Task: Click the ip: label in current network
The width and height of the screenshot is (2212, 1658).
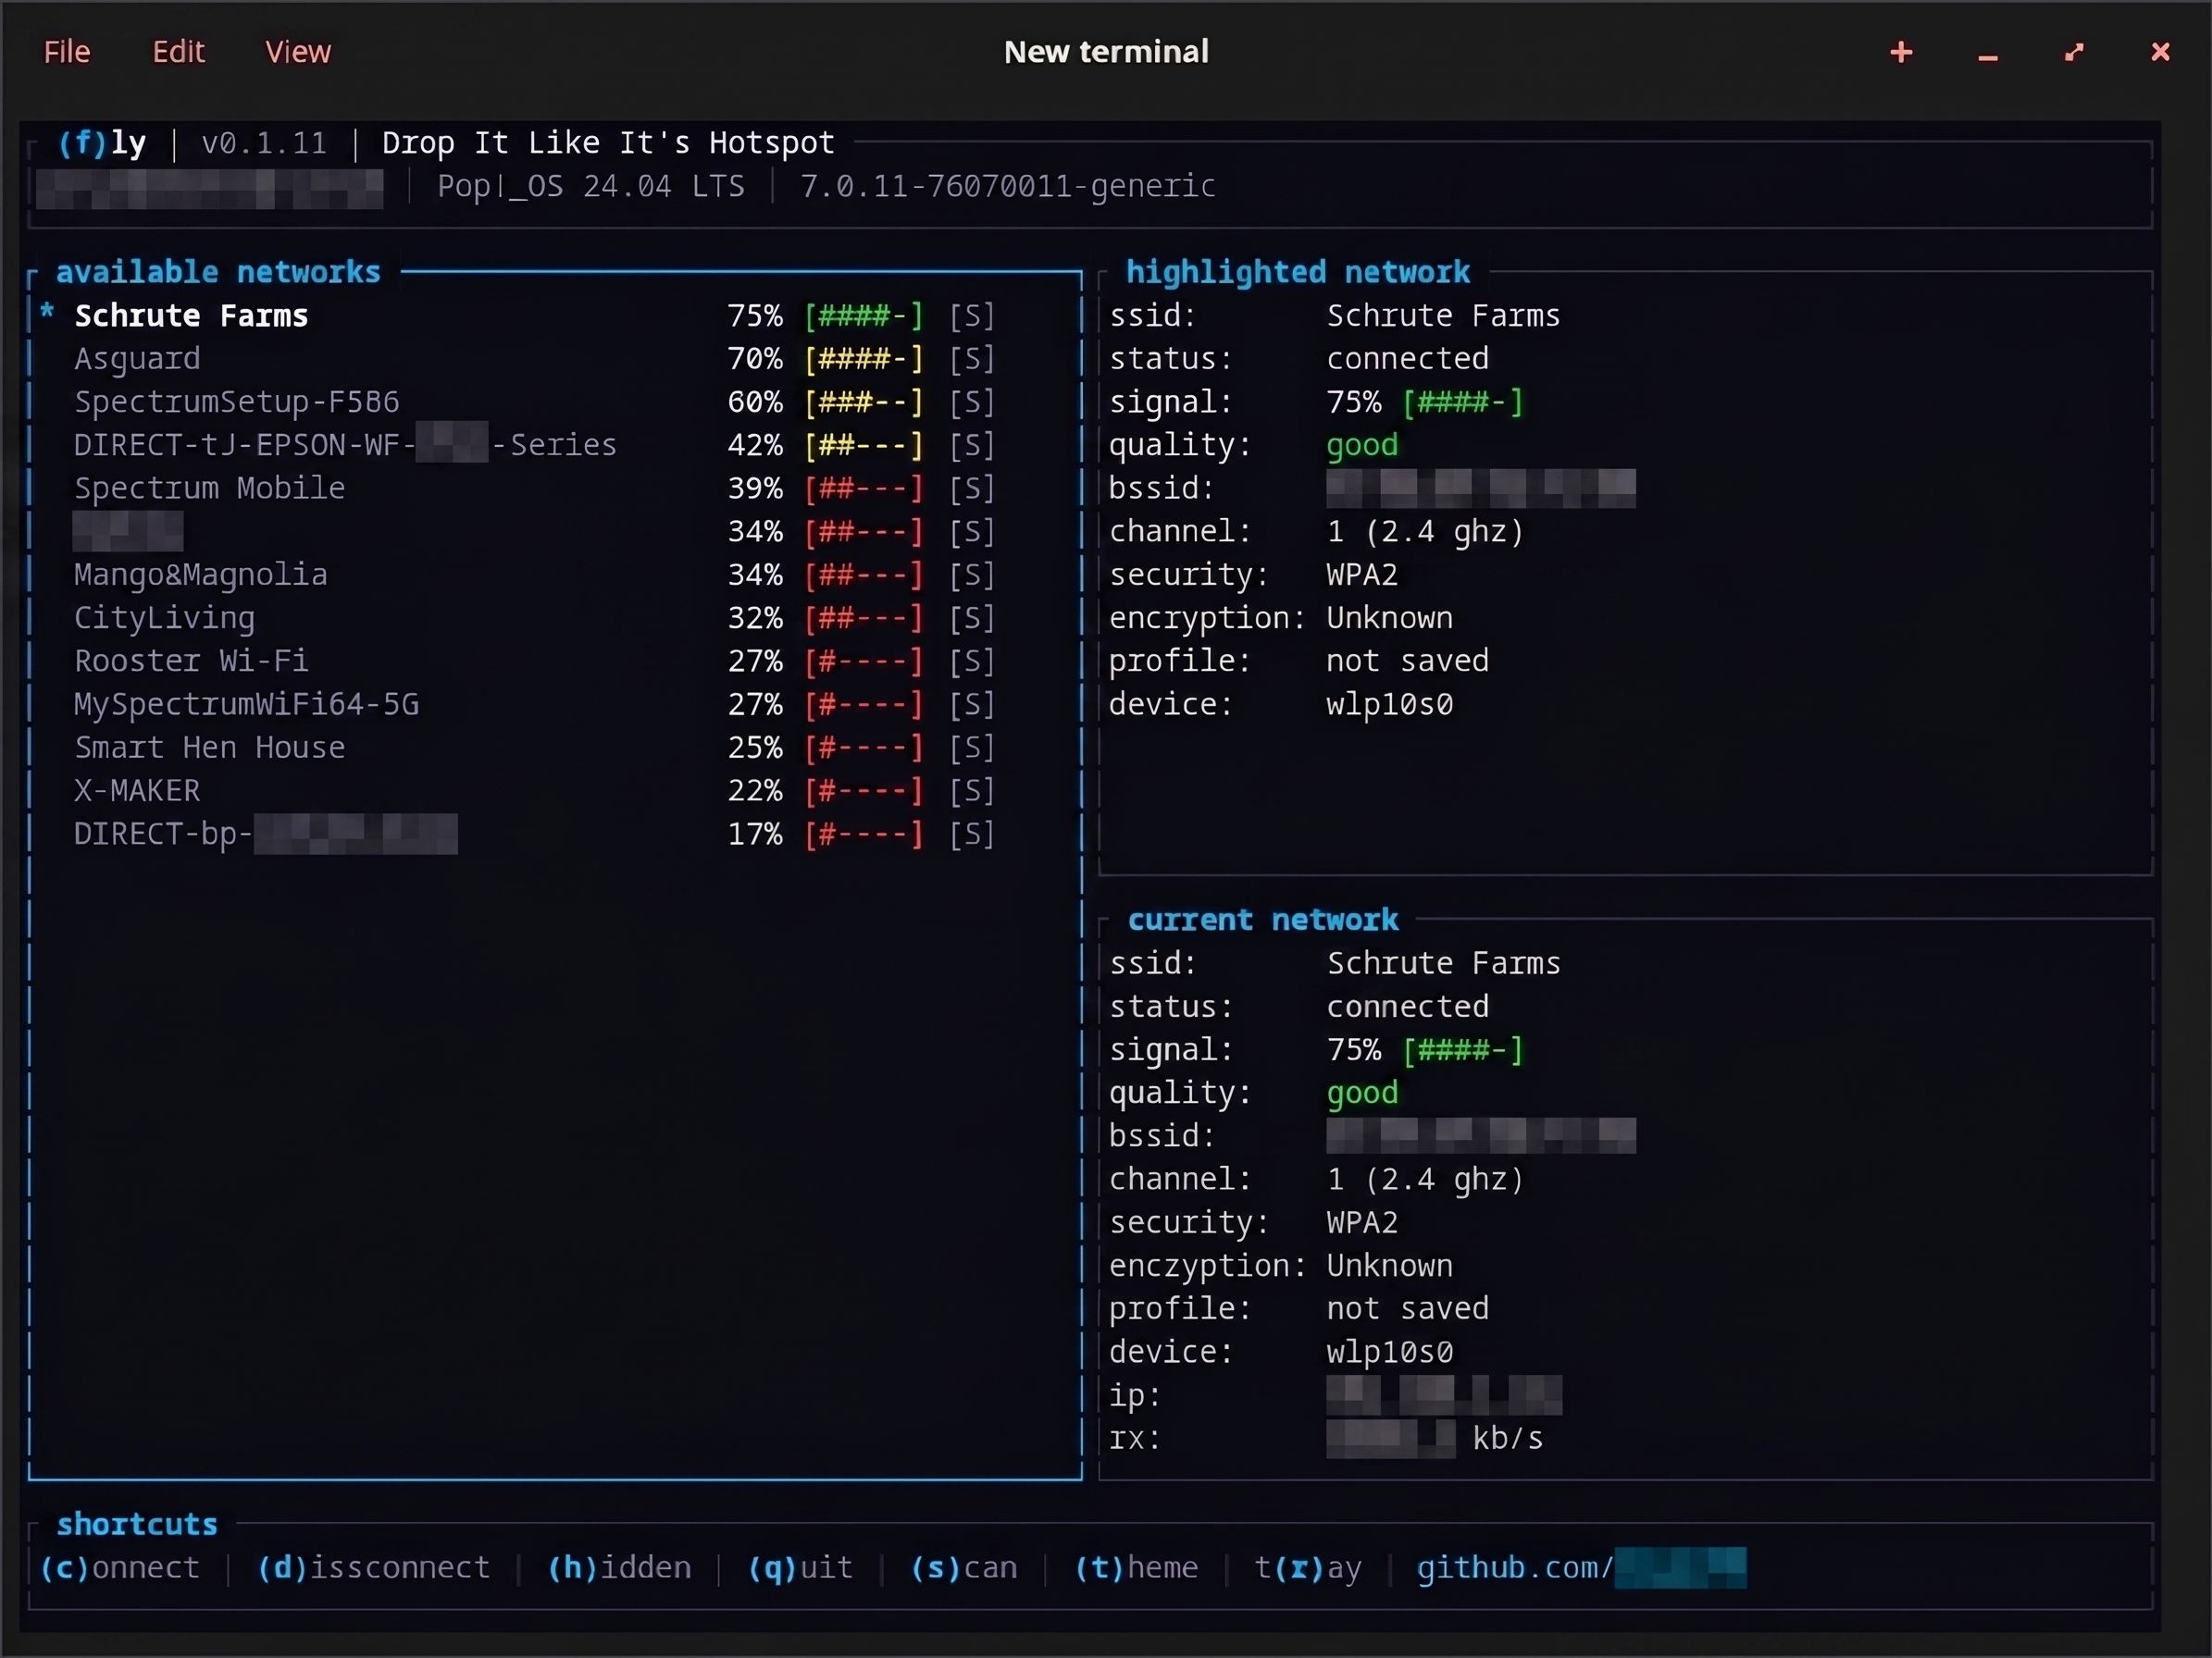Action: 1135,1395
